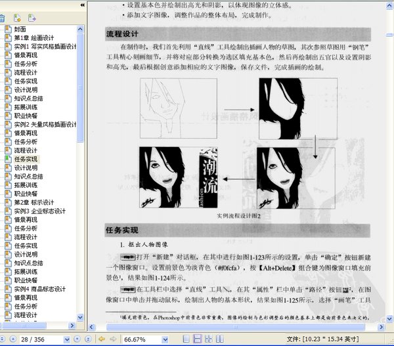
Task: Open 职业快餐 bookmark just above 实例4 商品标志设计
Action: click(26, 280)
